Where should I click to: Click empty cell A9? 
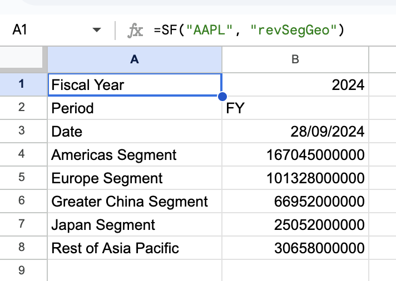(x=135, y=270)
